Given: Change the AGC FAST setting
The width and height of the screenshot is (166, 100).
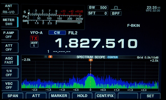Looking at the screenshot, I should point(10,60).
